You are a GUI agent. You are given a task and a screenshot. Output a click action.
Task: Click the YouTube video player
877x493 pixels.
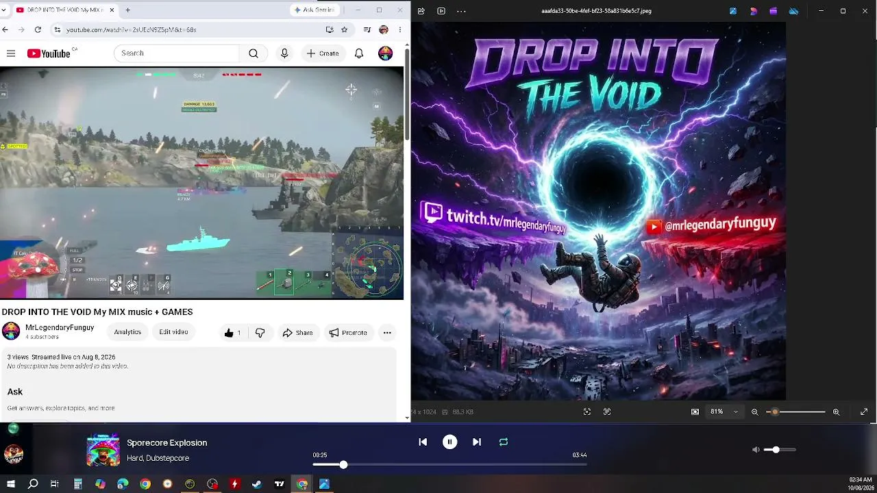tap(202, 183)
